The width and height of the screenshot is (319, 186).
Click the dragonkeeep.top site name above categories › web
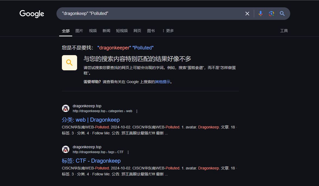[87, 106]
